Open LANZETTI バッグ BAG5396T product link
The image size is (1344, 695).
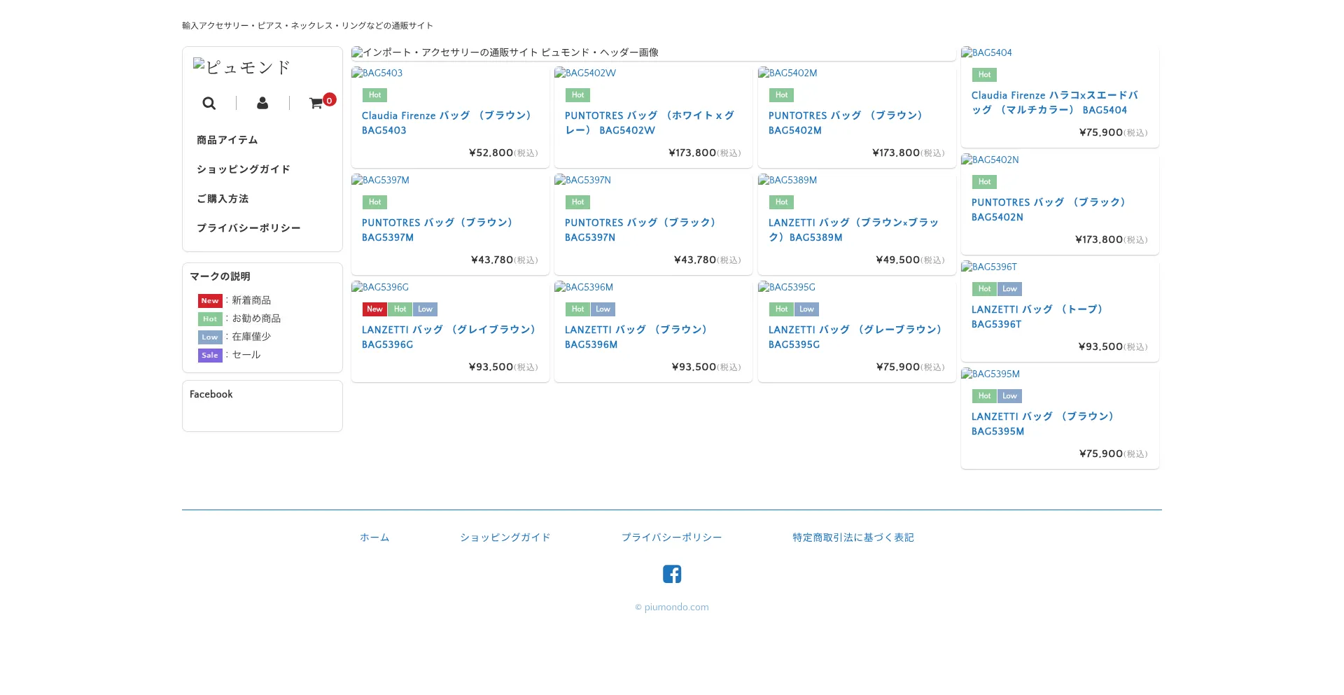[x=1038, y=316]
